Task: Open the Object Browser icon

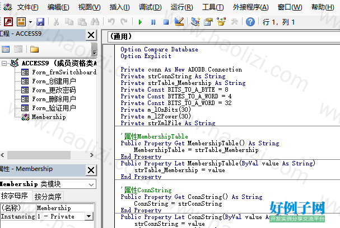Action: 221,22
